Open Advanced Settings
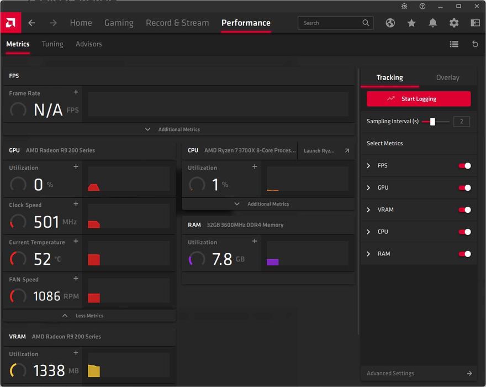486x387 pixels. [x=419, y=373]
